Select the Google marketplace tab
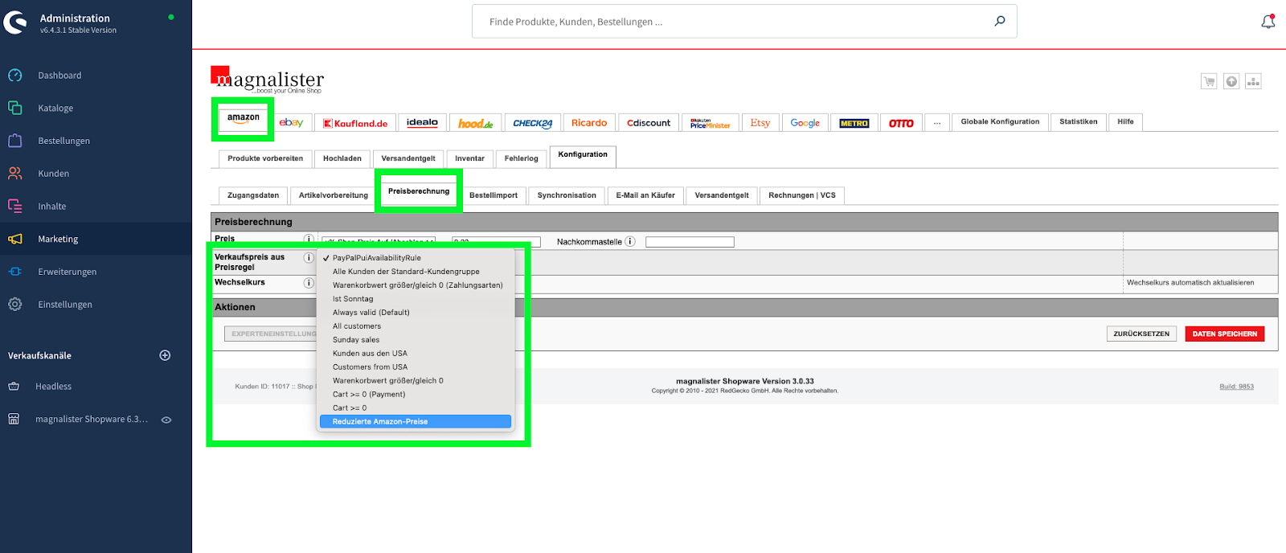This screenshot has height=553, width=1286. pyautogui.click(x=805, y=122)
